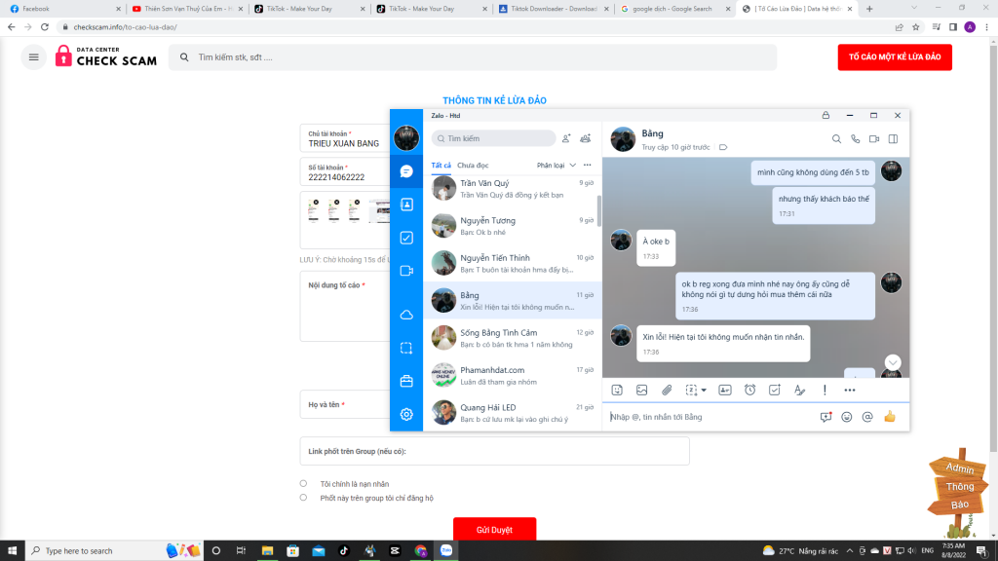Viewport: 998px width, 561px height.
Task: Open the website hamburger menu
Action: (34, 57)
